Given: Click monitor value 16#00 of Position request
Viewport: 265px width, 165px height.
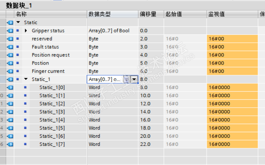Looking at the screenshot, I should point(232,55).
